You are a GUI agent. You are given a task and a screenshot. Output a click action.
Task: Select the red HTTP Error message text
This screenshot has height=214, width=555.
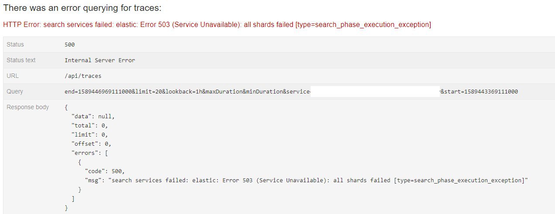217,25
